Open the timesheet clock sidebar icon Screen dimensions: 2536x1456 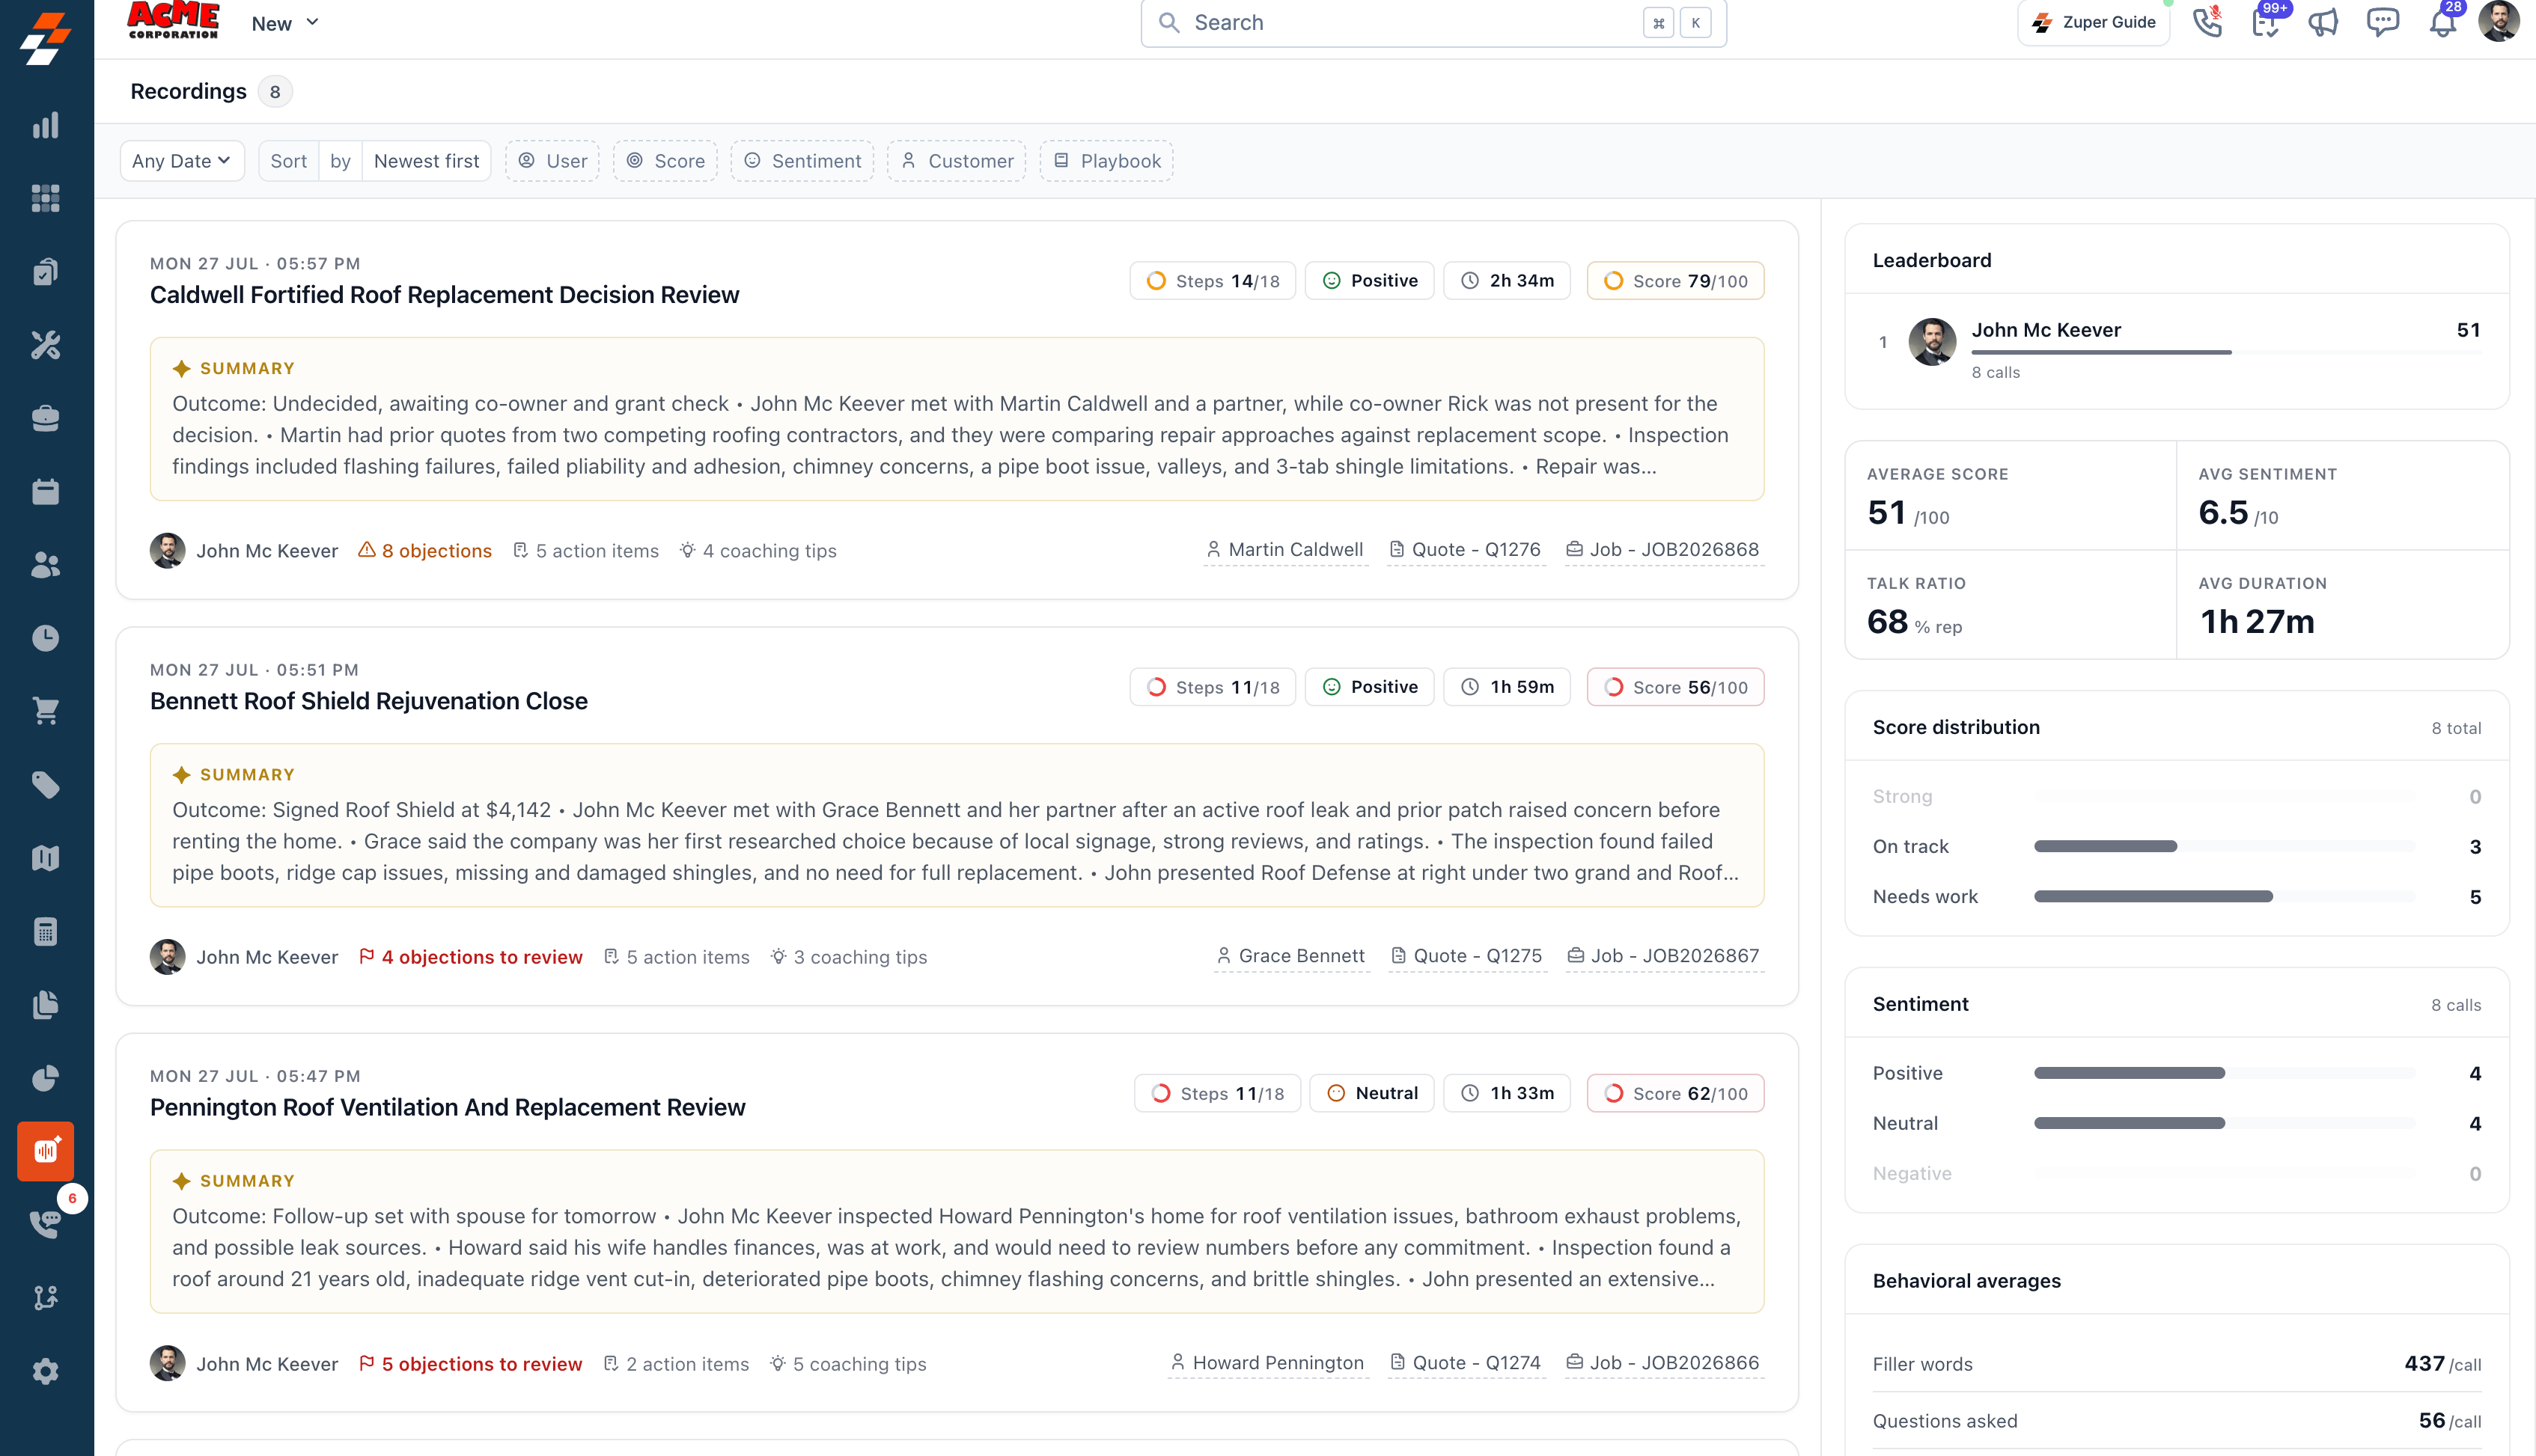46,638
